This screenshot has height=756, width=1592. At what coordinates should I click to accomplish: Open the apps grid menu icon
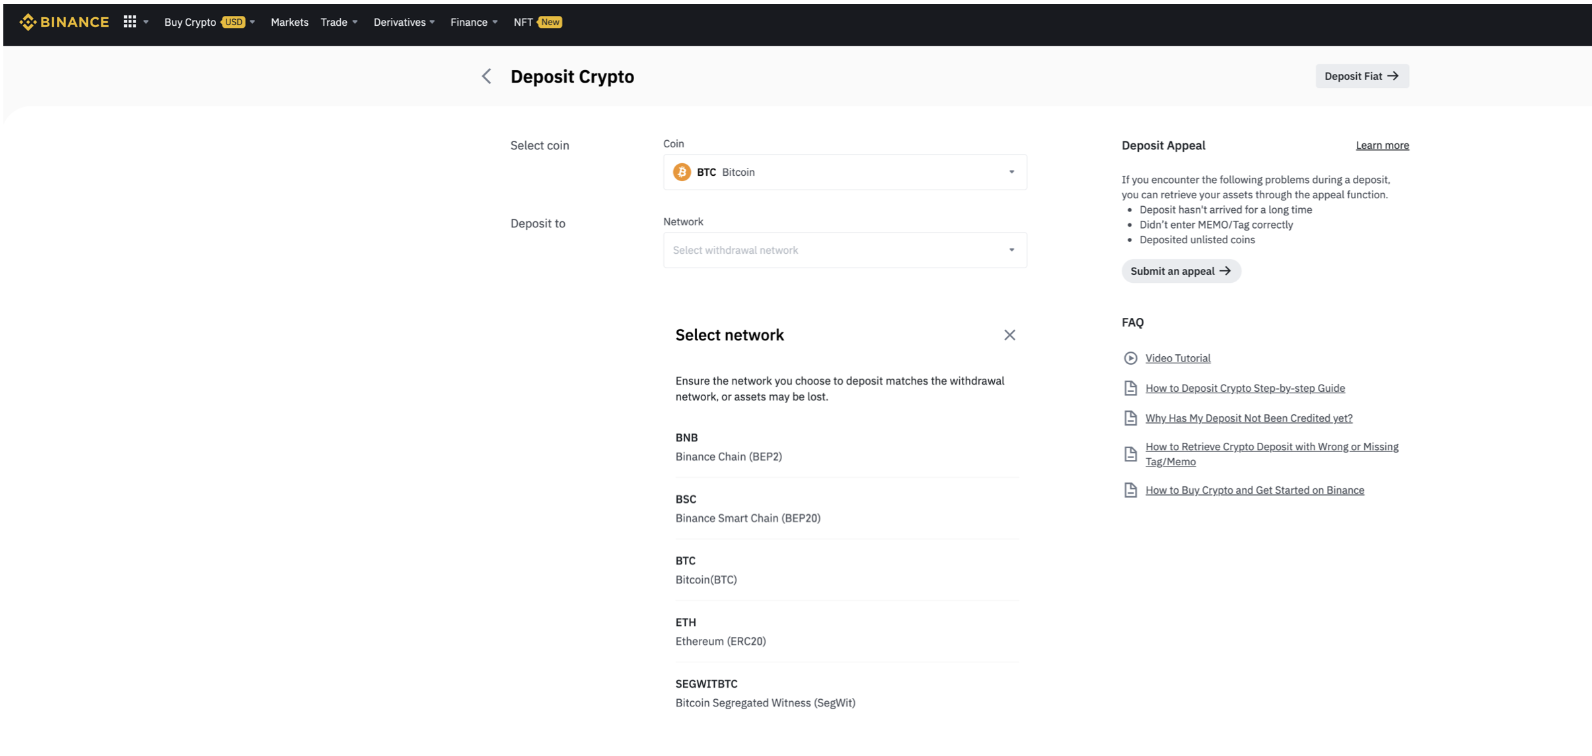point(130,22)
